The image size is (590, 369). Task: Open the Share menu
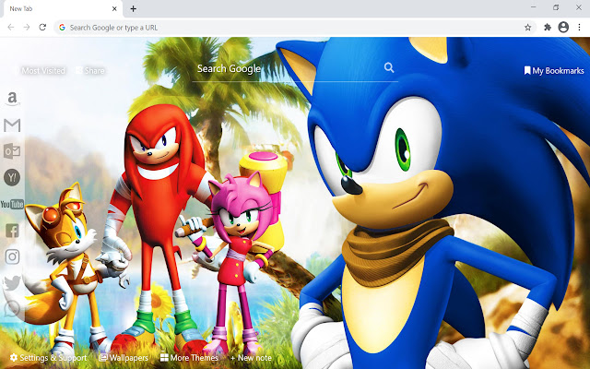click(x=90, y=71)
